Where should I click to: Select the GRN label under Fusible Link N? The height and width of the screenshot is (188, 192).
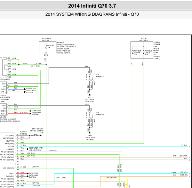pyautogui.click(x=142, y=64)
